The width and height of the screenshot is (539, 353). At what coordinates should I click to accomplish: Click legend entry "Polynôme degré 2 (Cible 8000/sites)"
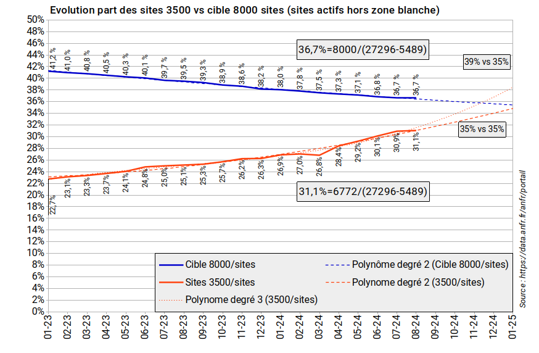pyautogui.click(x=430, y=265)
